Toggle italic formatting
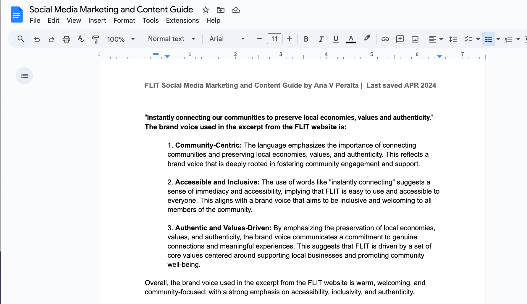This screenshot has width=527, height=304. click(321, 39)
